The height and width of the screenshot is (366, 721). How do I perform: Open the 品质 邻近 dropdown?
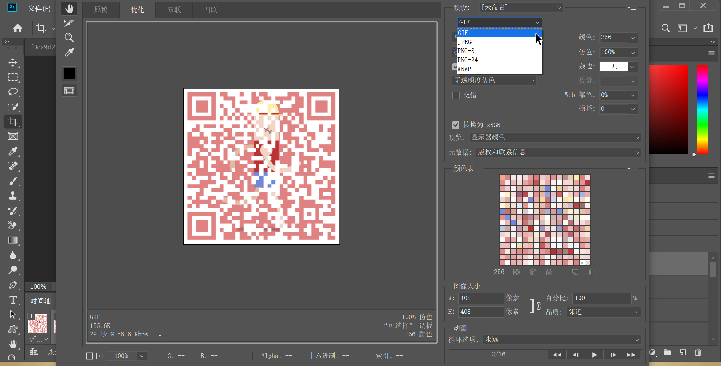(604, 312)
